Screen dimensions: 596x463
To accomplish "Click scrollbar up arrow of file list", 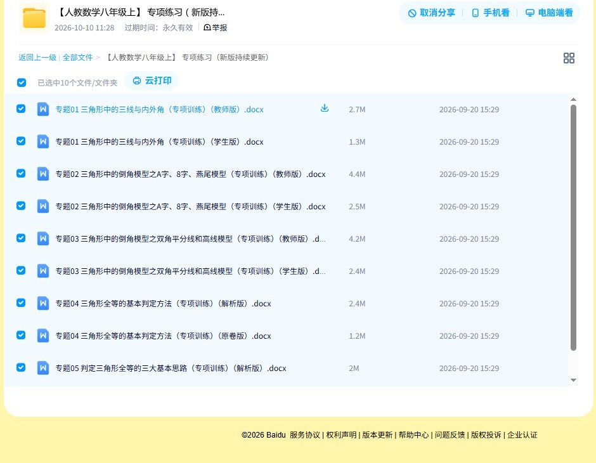I will pyautogui.click(x=574, y=100).
